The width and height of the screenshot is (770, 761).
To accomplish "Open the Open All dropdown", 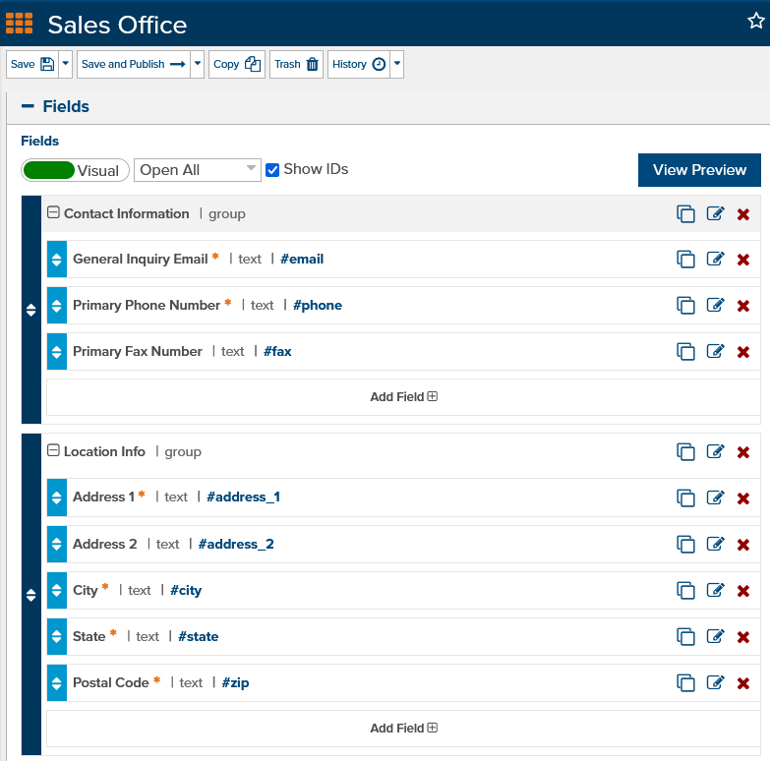I will pos(198,170).
